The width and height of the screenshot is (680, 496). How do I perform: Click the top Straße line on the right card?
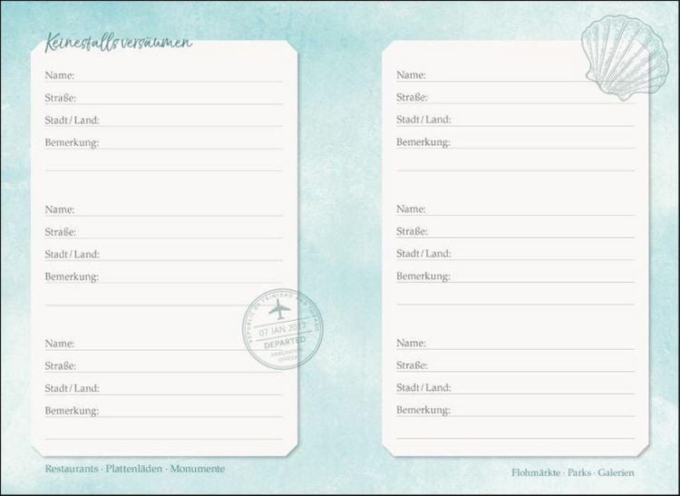515,98
